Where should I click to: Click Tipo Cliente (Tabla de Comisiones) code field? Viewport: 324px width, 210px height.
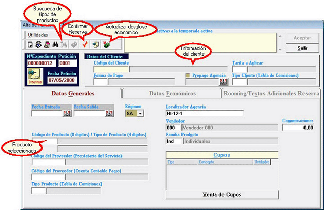[239, 82]
